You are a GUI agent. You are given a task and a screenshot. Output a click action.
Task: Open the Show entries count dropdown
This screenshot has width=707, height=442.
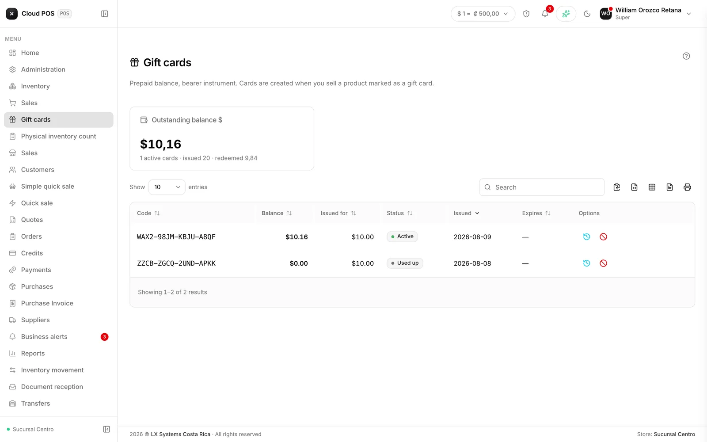click(167, 187)
